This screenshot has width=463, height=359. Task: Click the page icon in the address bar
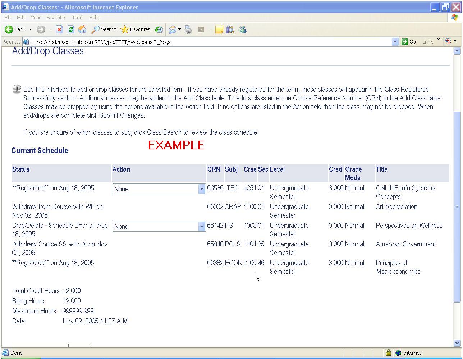(26, 42)
